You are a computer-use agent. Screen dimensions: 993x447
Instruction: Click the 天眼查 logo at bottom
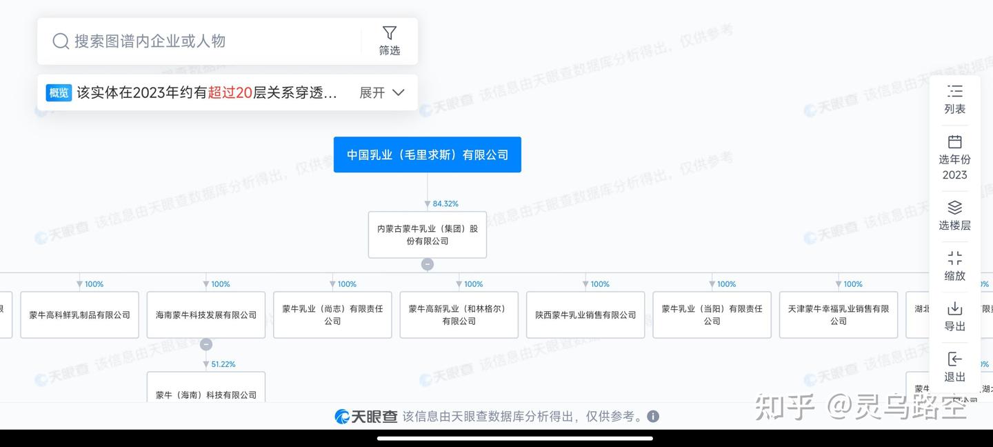(x=366, y=416)
